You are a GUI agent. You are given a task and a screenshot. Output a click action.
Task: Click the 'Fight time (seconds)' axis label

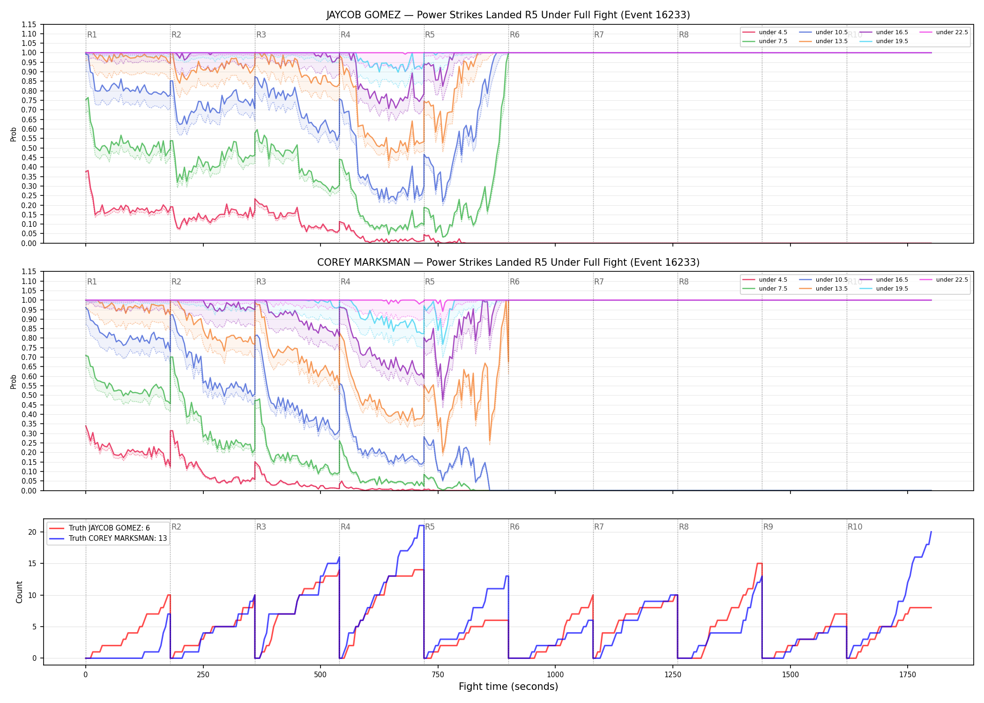tap(508, 687)
